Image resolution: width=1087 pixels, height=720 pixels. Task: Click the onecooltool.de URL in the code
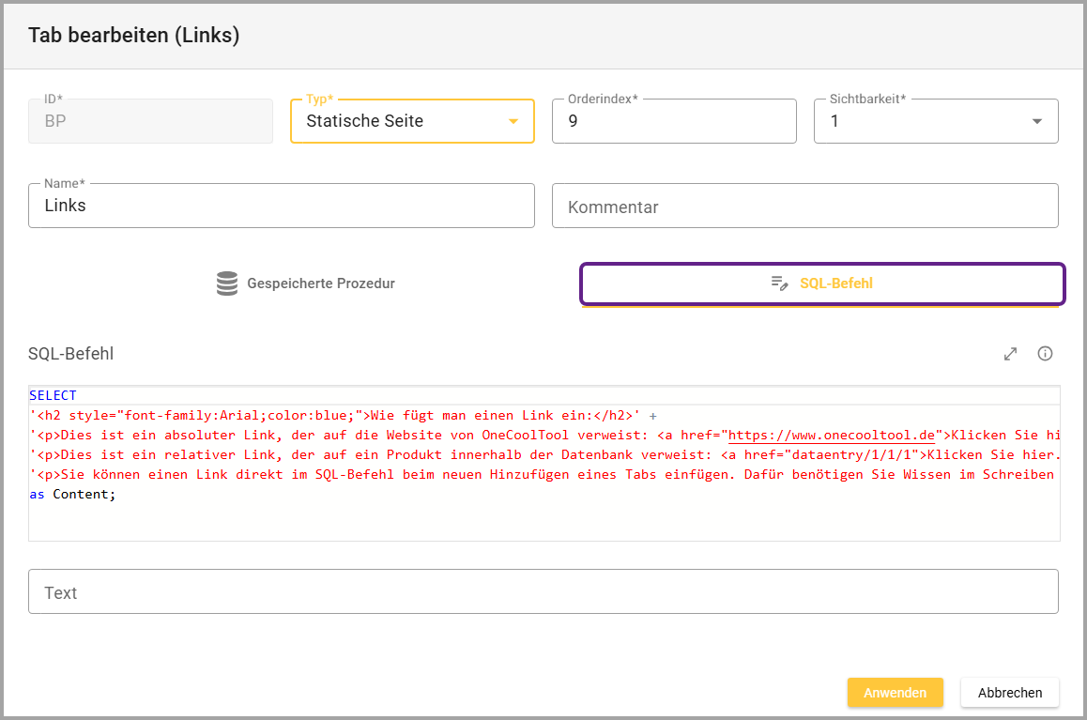click(x=832, y=435)
